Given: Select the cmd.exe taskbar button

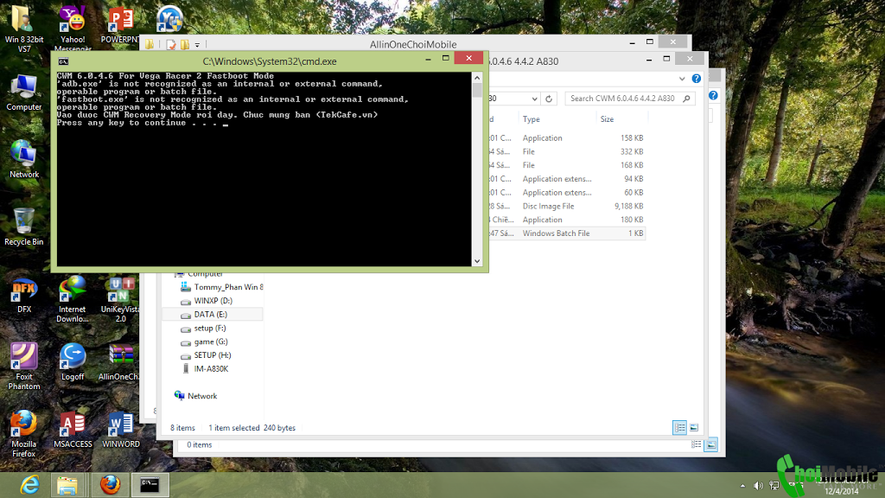Looking at the screenshot, I should 150,485.
